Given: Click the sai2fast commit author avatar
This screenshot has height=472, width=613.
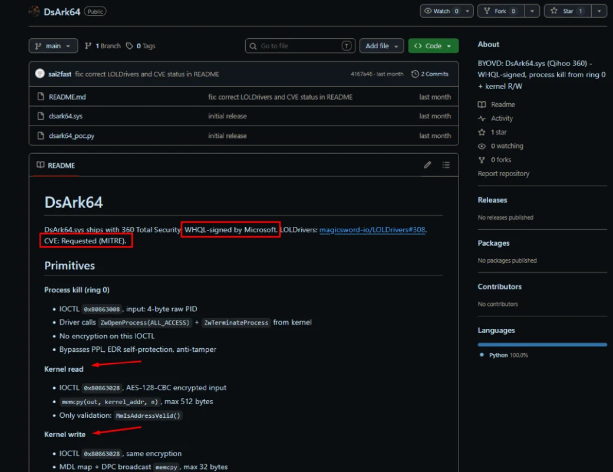Looking at the screenshot, I should point(40,74).
